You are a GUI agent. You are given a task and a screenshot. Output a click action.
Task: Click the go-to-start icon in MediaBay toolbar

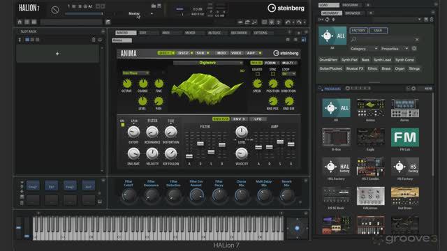(x=321, y=20)
